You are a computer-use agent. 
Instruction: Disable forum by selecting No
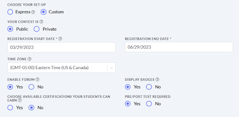click(x=31, y=87)
